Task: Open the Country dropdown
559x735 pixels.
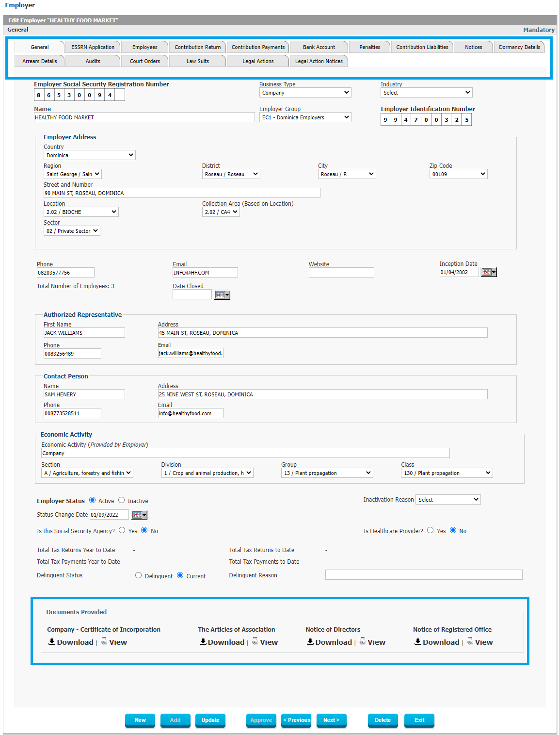Action: [90, 155]
